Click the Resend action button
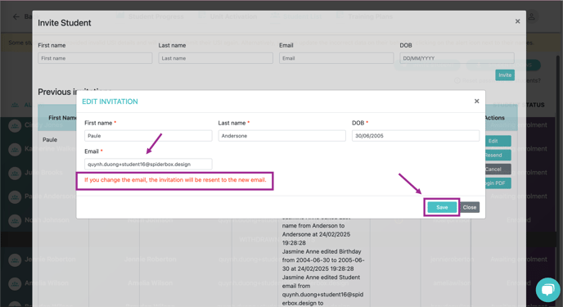 (x=498, y=155)
